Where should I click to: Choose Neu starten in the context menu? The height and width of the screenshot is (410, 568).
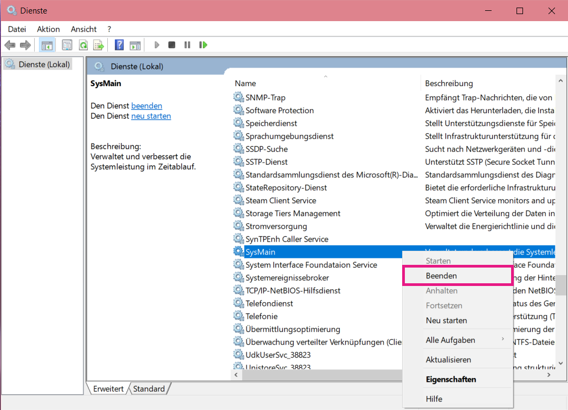pyautogui.click(x=457, y=320)
